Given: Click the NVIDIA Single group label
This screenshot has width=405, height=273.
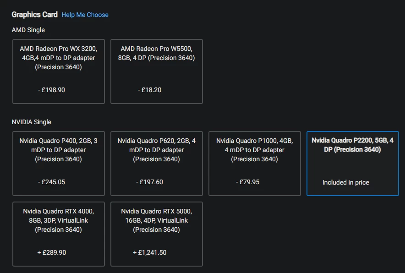Looking at the screenshot, I should pyautogui.click(x=32, y=122).
